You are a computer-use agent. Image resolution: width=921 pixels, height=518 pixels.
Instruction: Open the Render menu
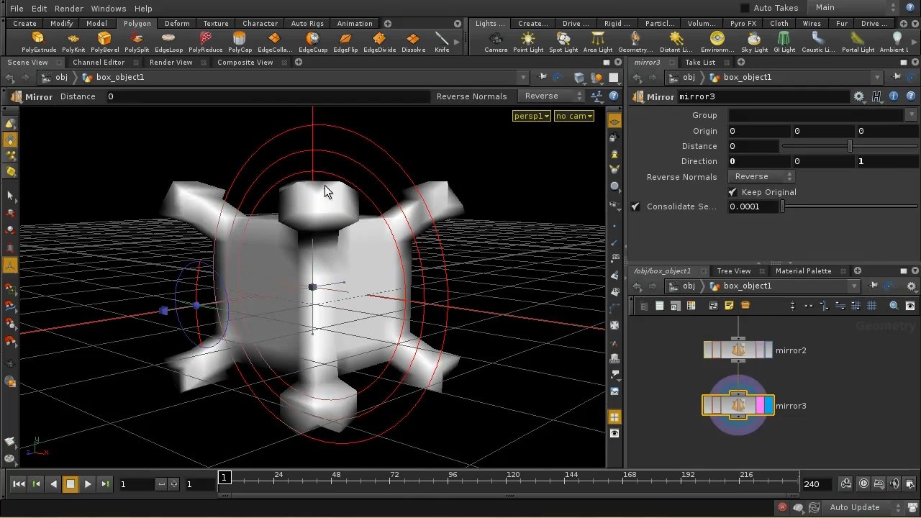point(69,8)
